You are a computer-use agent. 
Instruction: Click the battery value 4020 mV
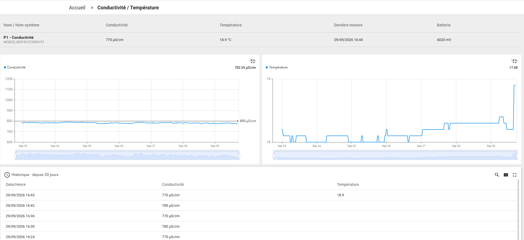(444, 40)
